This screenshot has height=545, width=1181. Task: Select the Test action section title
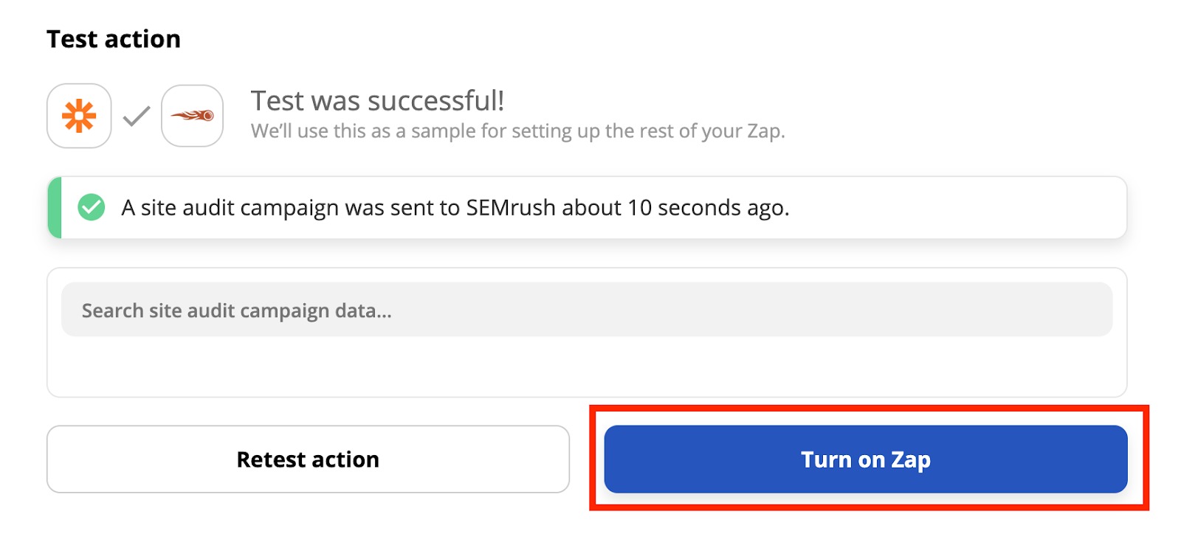tap(113, 38)
